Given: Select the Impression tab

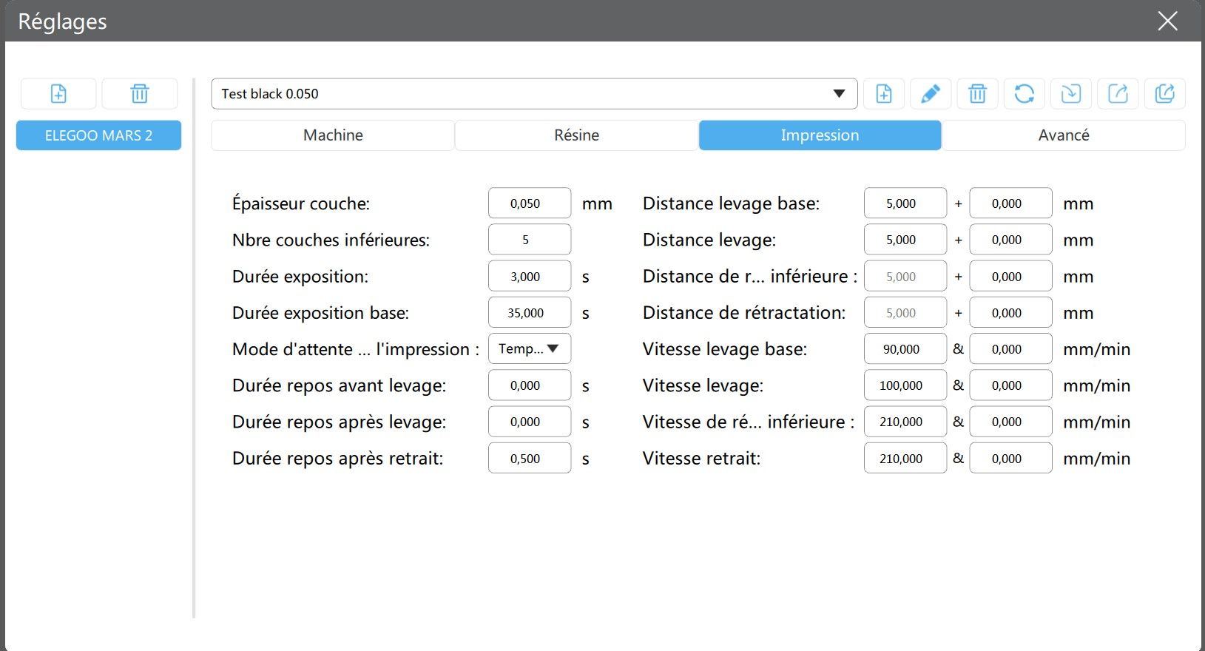Looking at the screenshot, I should [820, 135].
